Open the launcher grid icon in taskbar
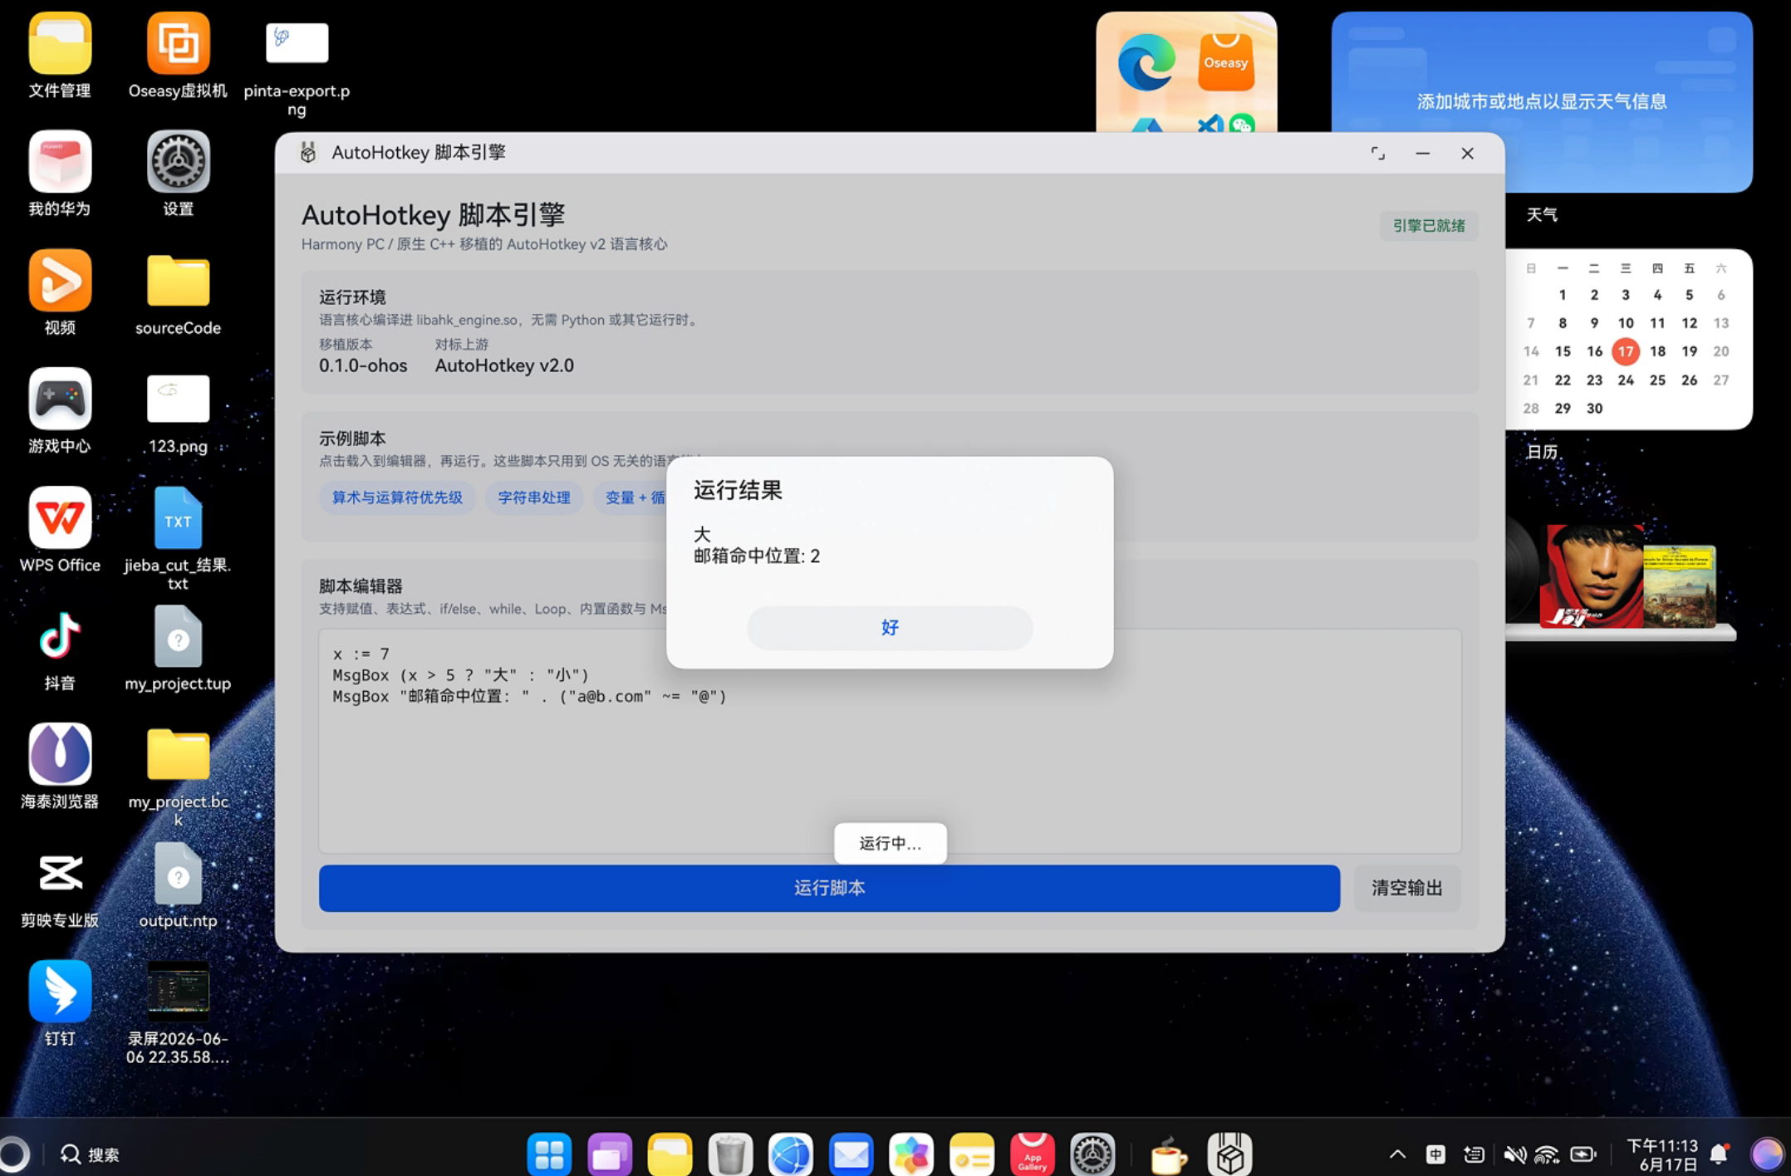The image size is (1791, 1176). (x=549, y=1154)
